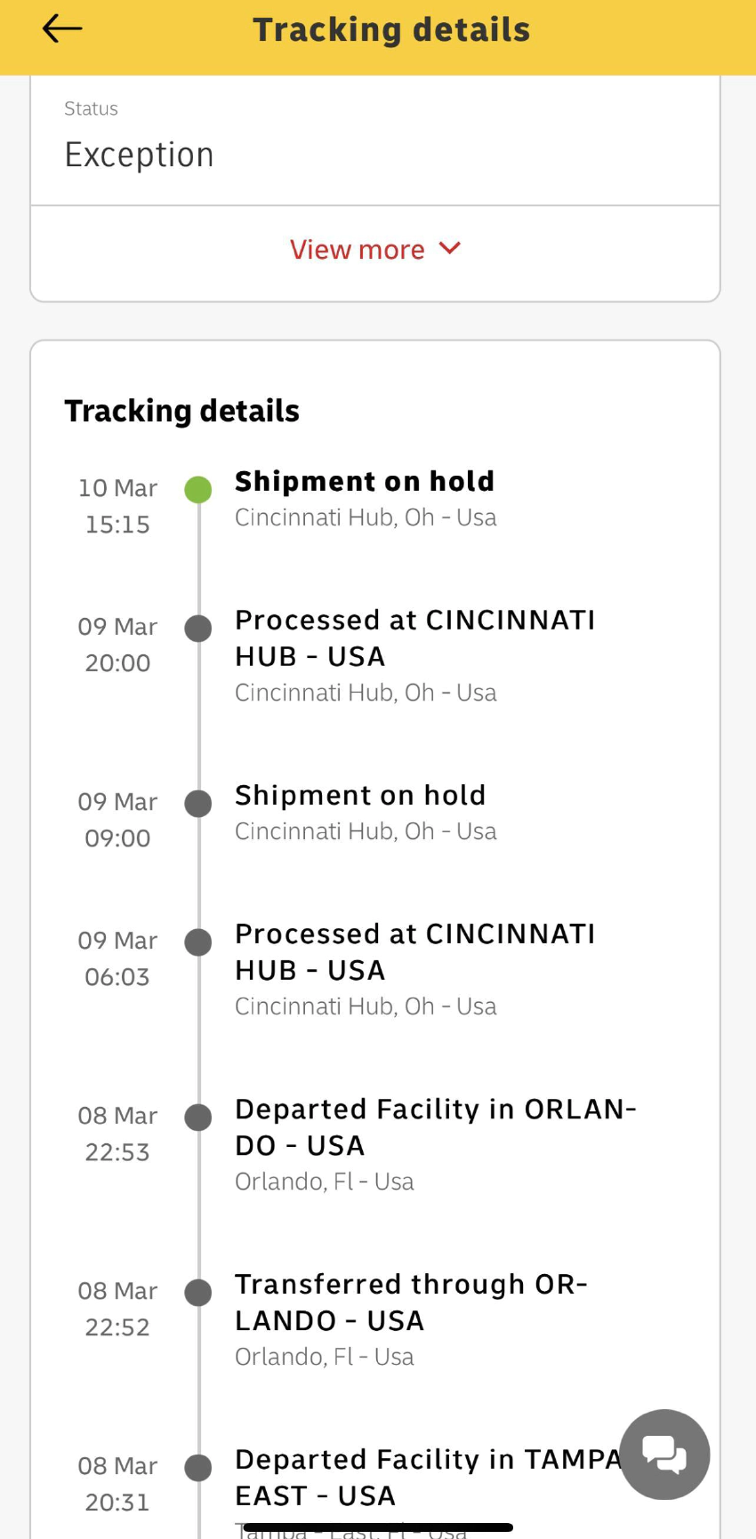Expand the View more chevron
The height and width of the screenshot is (1539, 756).
point(450,248)
